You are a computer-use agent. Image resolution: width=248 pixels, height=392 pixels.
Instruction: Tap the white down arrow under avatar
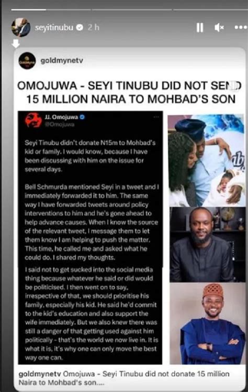click(16, 43)
